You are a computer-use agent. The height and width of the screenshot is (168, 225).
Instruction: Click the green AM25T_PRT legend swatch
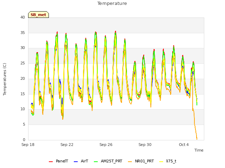tap(96, 162)
